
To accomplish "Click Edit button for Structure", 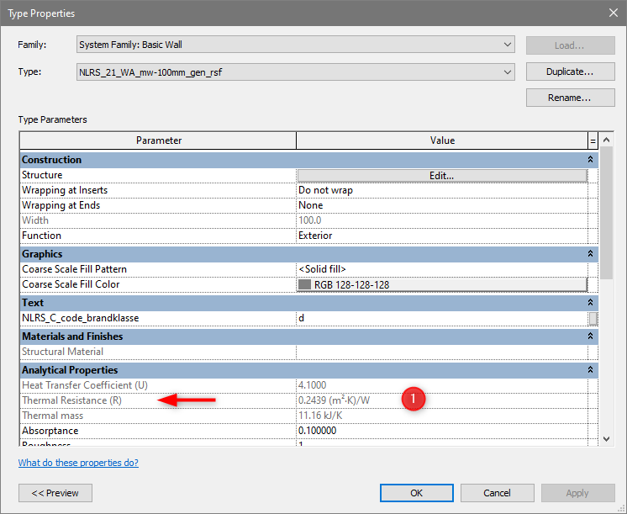I will 441,176.
